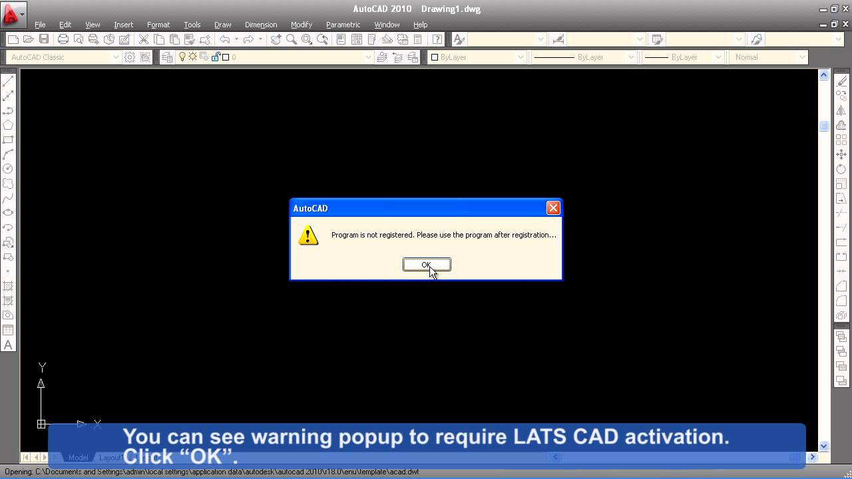Select the Multiline Text A tool
Screen dimensions: 852x479
8,345
